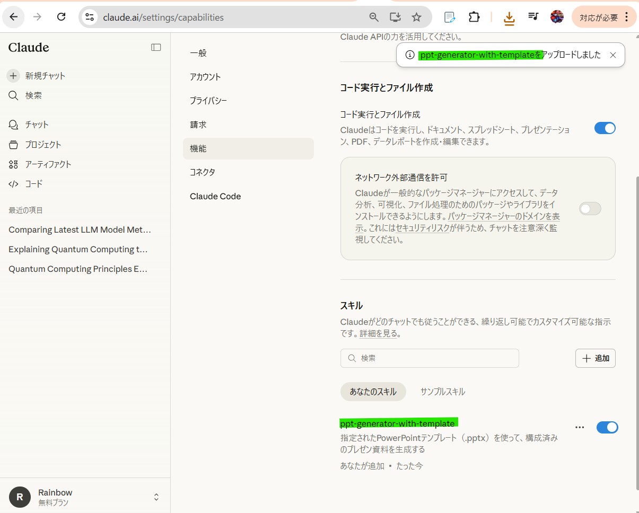Viewport: 639px width, 513px height.
Task: Bookmark this page with star icon
Action: [x=416, y=17]
